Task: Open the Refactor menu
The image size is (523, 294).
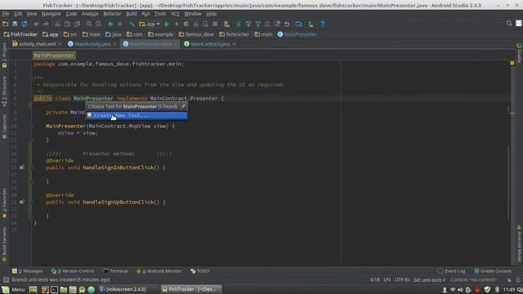Action: (x=112, y=14)
